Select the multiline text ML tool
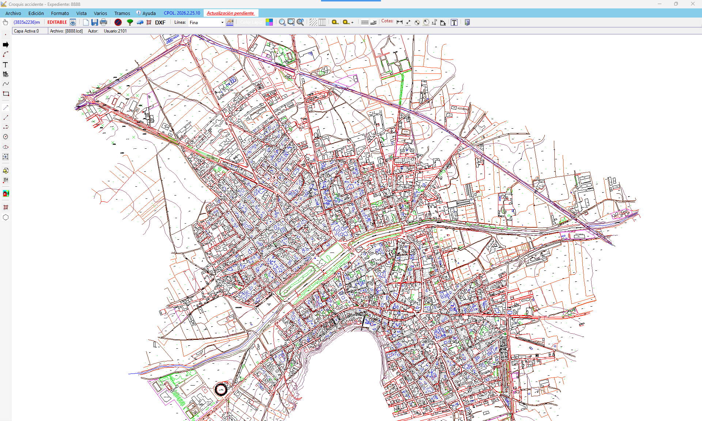The width and height of the screenshot is (702, 421). click(x=5, y=74)
